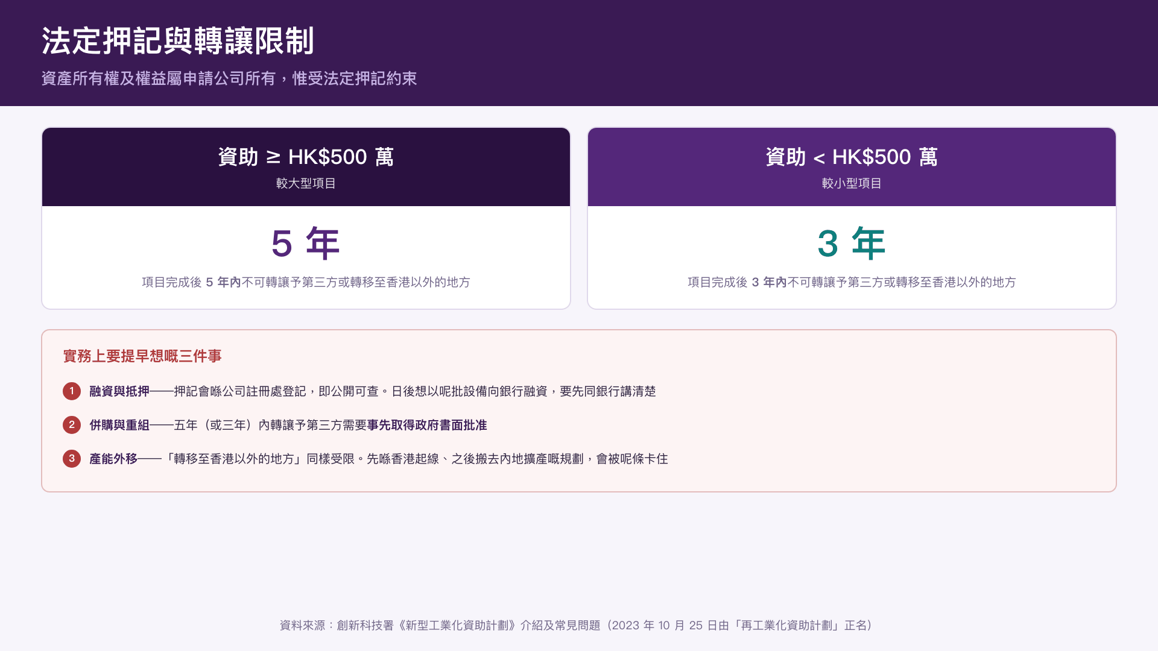This screenshot has height=651, width=1158.
Task: Click the 5 年內 transfer restriction description
Action: click(x=306, y=282)
